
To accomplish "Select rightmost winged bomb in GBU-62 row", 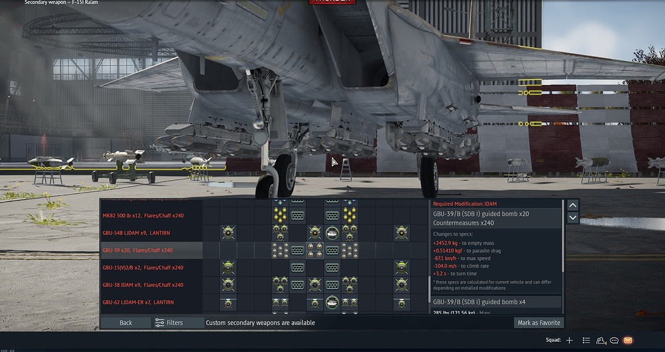I will pos(402,302).
